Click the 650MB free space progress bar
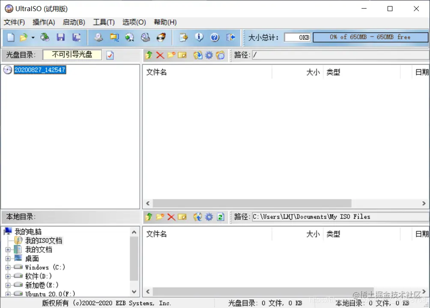 click(370, 37)
